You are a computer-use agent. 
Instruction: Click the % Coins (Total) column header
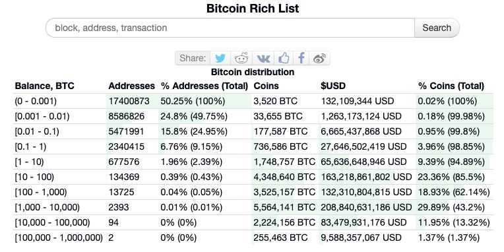pos(451,86)
